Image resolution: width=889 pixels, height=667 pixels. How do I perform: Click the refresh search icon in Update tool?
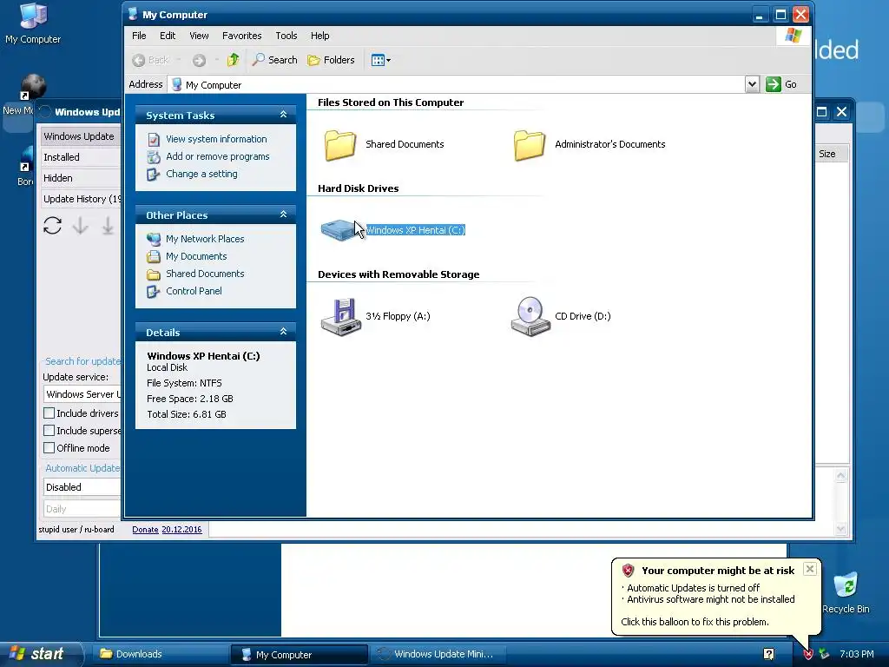click(52, 226)
